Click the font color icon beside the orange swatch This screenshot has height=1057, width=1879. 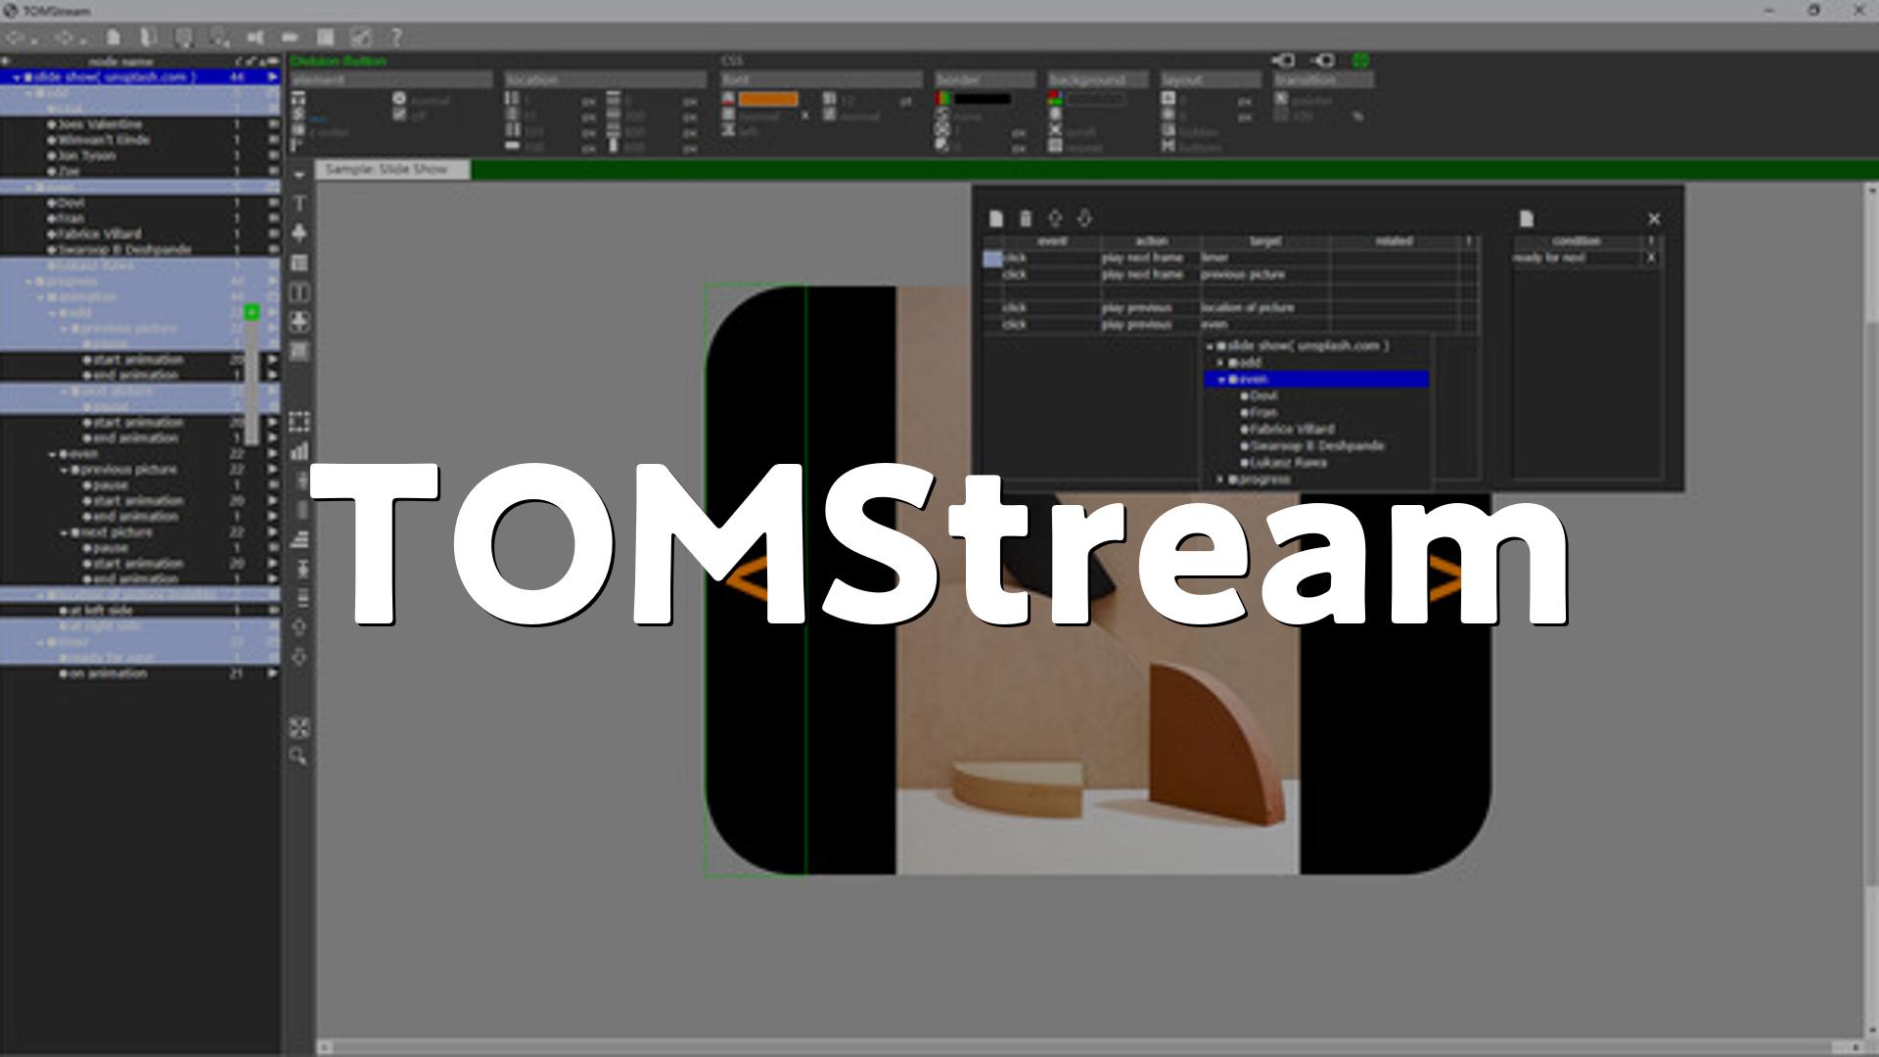(x=728, y=99)
